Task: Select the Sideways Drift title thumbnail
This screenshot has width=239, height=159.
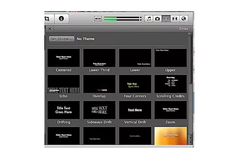Action: (99, 110)
